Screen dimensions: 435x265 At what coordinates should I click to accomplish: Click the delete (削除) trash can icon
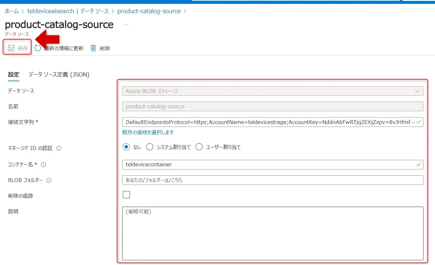tap(93, 48)
